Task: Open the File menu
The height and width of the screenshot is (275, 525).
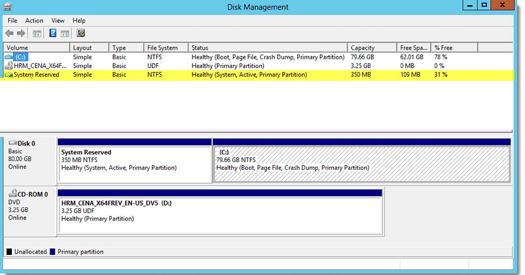Action: [12, 21]
